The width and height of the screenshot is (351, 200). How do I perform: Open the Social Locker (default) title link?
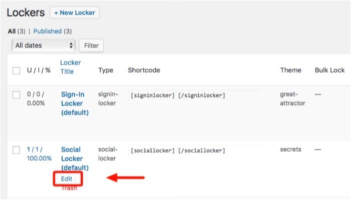pos(75,158)
